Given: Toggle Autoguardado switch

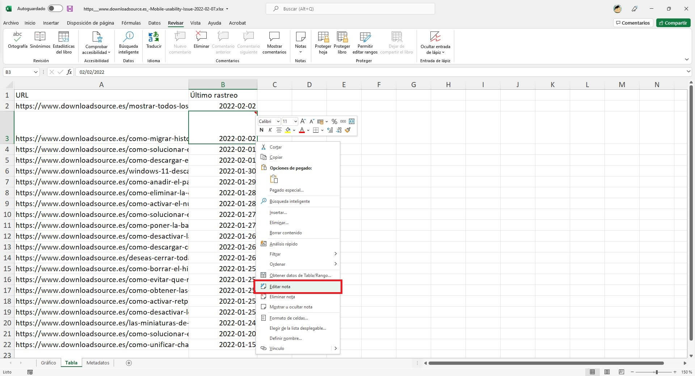Looking at the screenshot, I should 55,9.
